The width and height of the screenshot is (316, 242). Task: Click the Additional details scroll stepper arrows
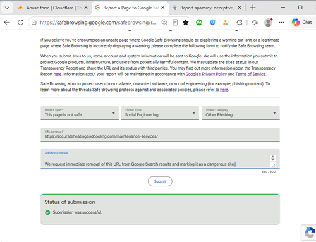pyautogui.click(x=273, y=158)
